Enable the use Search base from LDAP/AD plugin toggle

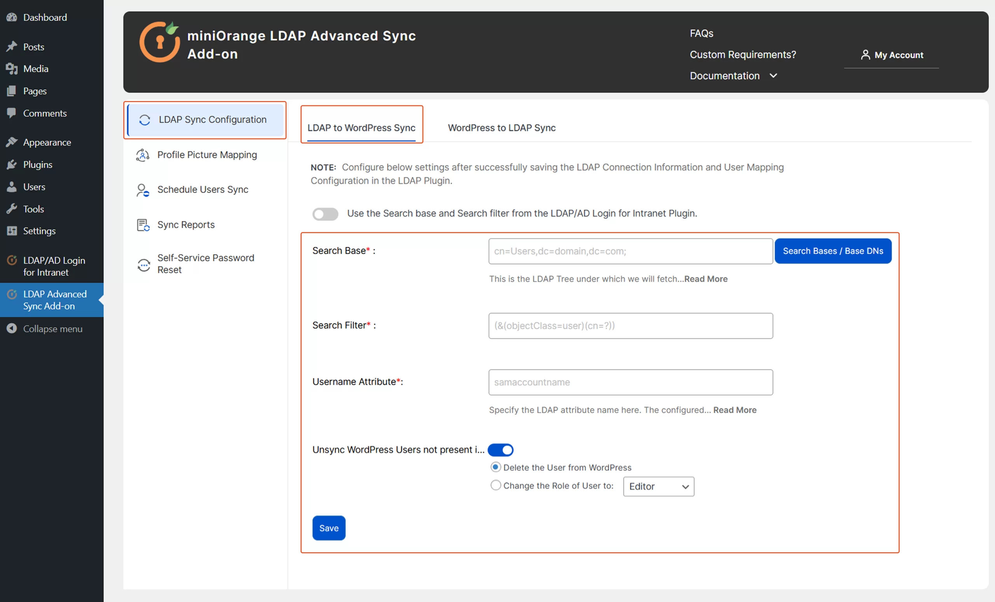(325, 214)
